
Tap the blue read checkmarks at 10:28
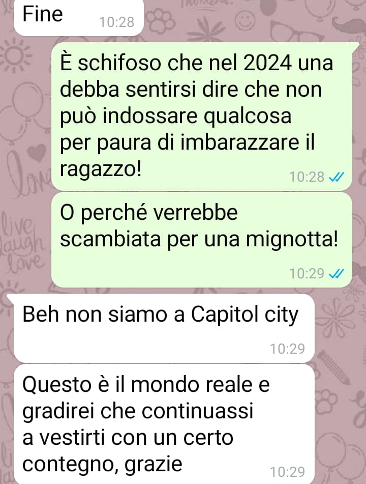[337, 177]
